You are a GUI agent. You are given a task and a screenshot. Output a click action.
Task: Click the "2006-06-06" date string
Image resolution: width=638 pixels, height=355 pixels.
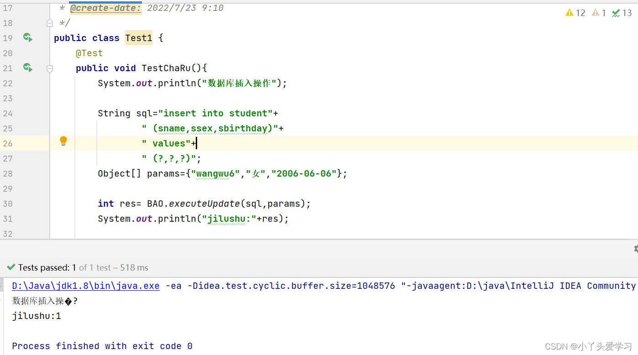point(304,173)
